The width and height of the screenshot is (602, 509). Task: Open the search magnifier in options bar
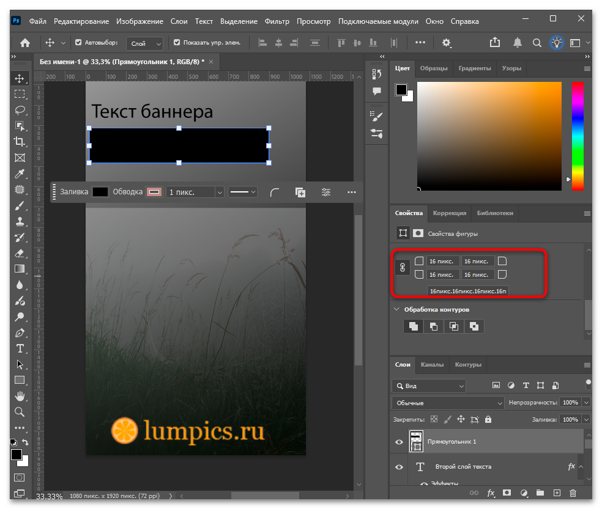click(537, 43)
